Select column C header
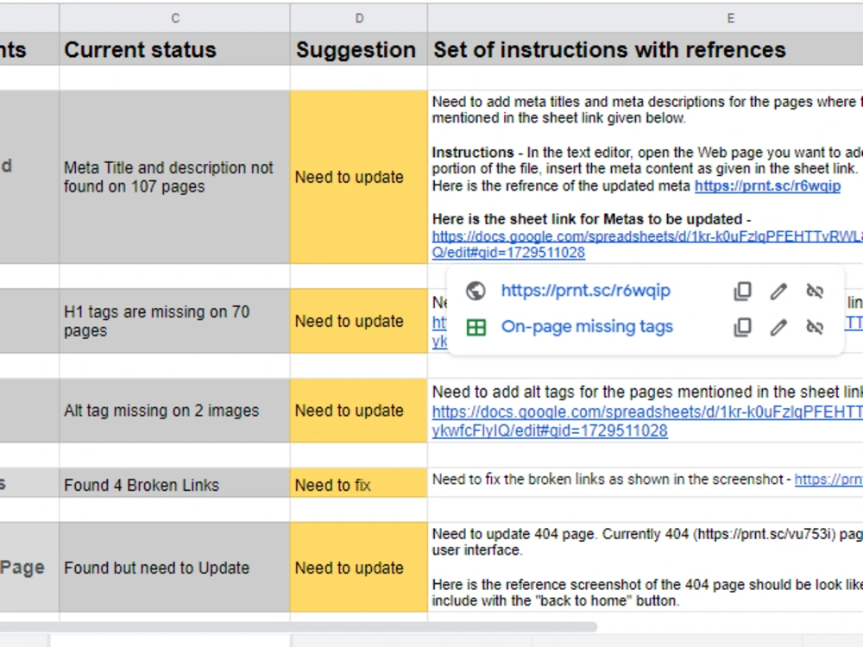 tap(175, 18)
